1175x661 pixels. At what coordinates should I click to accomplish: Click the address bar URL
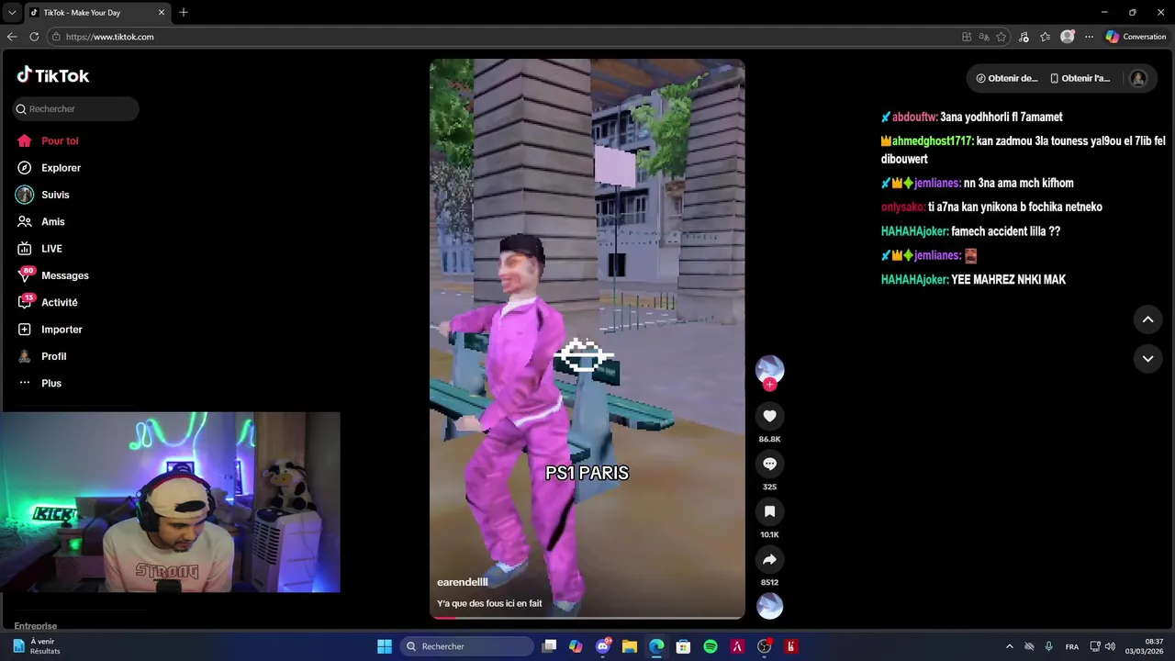[109, 37]
